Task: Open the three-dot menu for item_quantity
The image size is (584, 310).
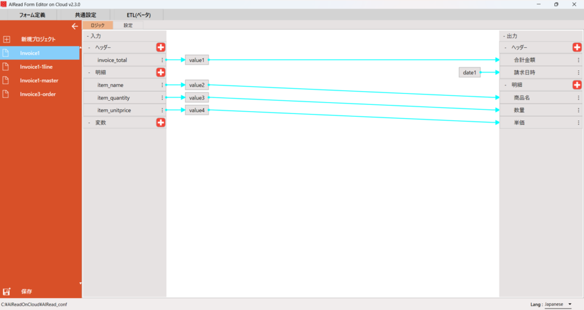Action: pos(163,97)
